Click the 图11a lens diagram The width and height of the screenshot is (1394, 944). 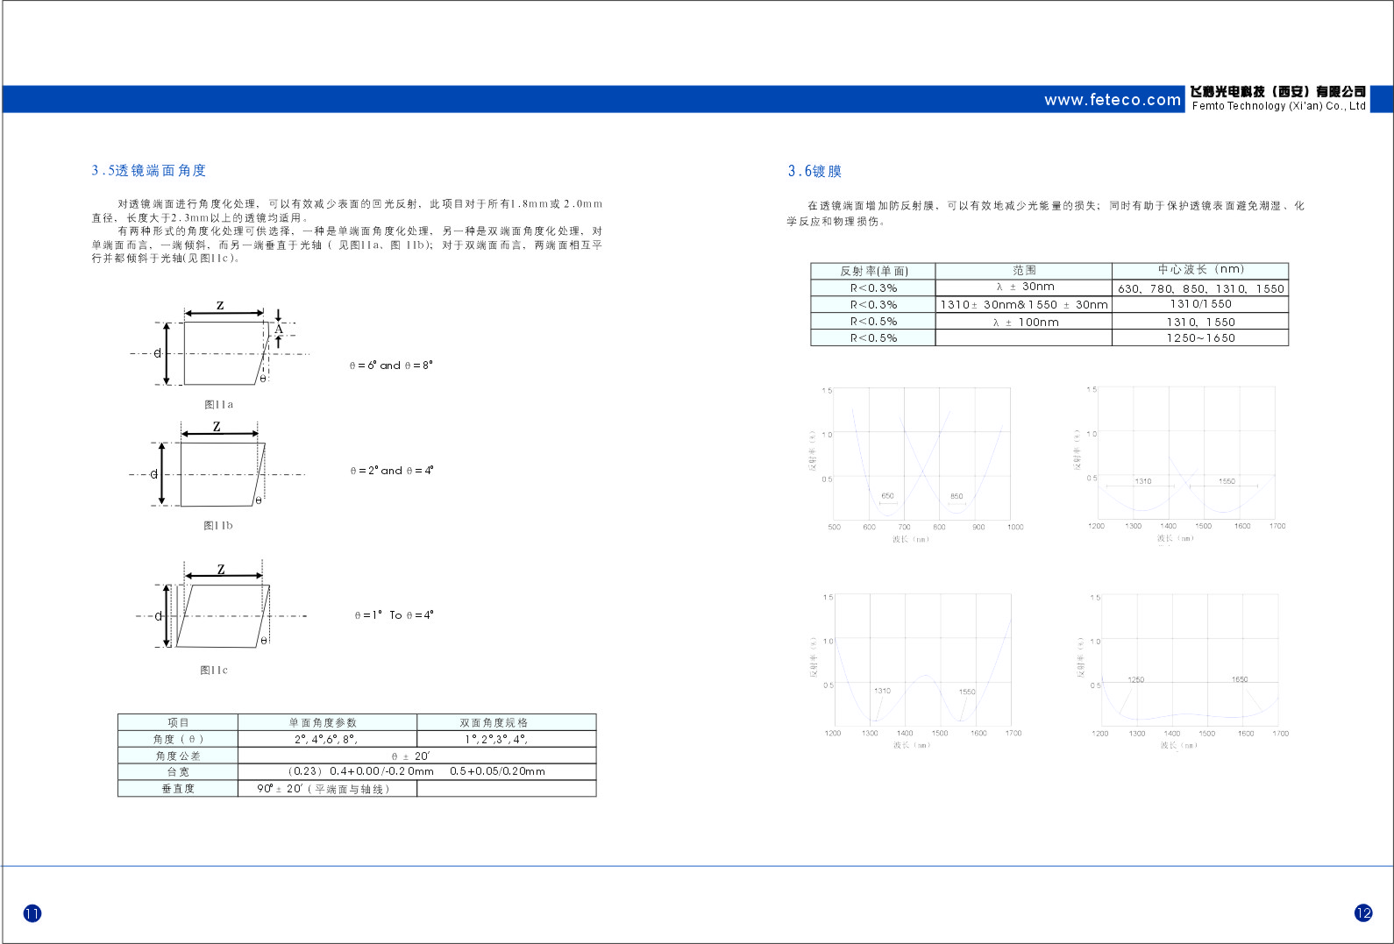(219, 351)
